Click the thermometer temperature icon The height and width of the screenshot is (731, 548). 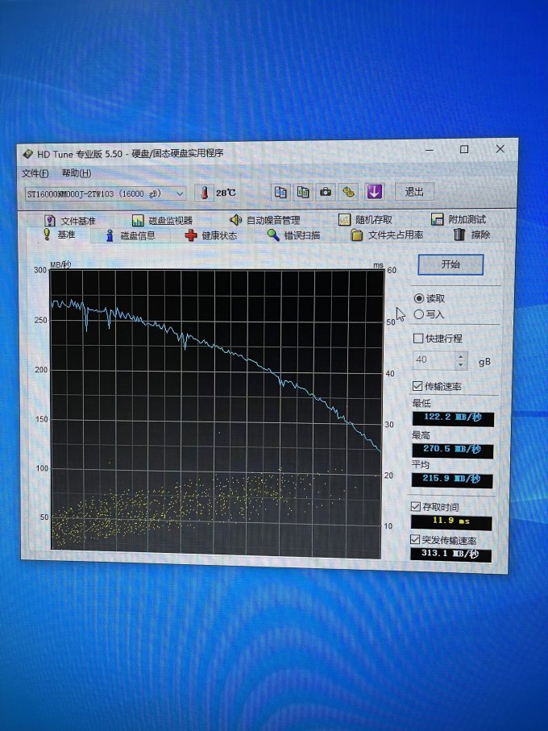204,193
